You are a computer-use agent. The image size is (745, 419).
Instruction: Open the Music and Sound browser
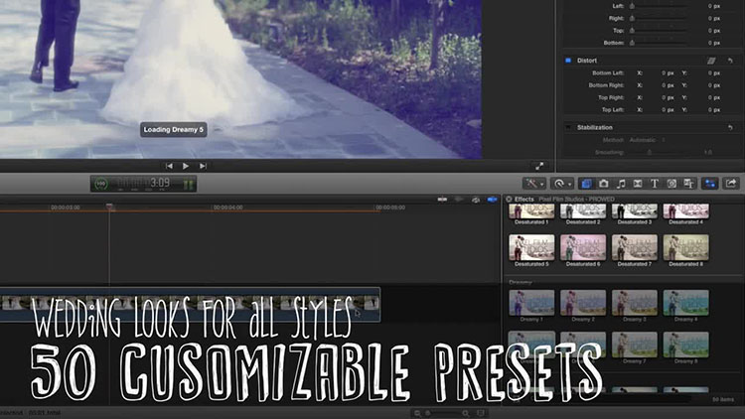(x=621, y=184)
